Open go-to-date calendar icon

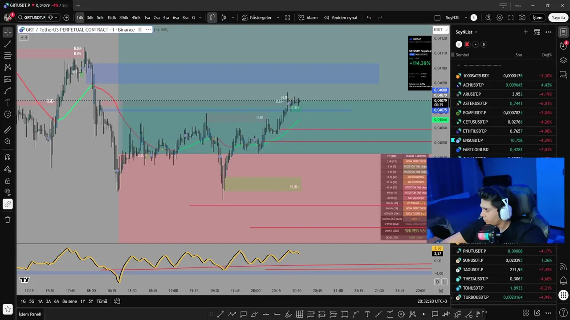click(x=117, y=301)
